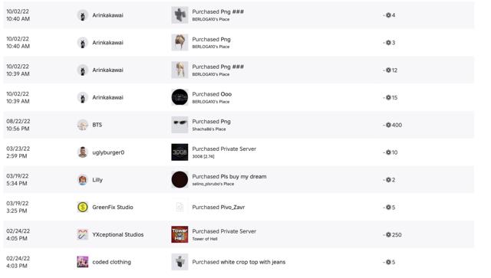This screenshot has height=278, width=491.
Task: Click Pls buy my dream thumbnail
Action: click(x=180, y=180)
